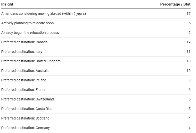The width and height of the screenshot is (196, 133).
Task: Click the Preferred destination: Australia row
Action: (x=96, y=71)
